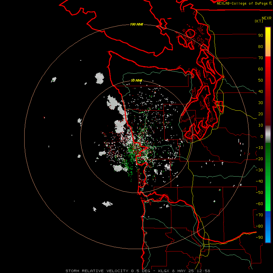Click the -20 value on velocity scale
The width and height of the screenshot is (273, 273).
click(259, 159)
